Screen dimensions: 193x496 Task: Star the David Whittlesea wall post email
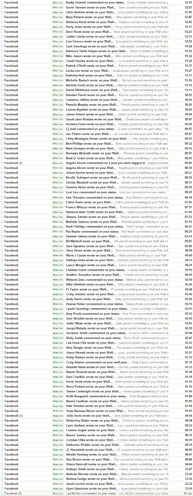click(2, 90)
